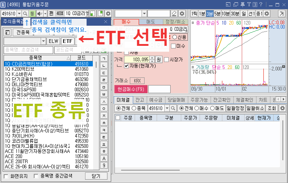
Task: Tick select-all checkbox in order table header
Action: (118, 118)
